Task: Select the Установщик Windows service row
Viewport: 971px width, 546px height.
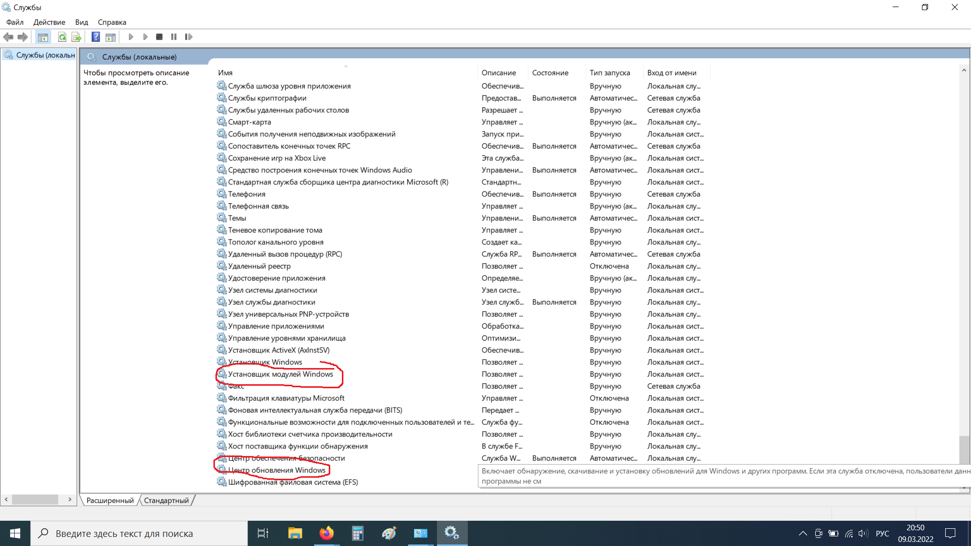Action: point(265,362)
